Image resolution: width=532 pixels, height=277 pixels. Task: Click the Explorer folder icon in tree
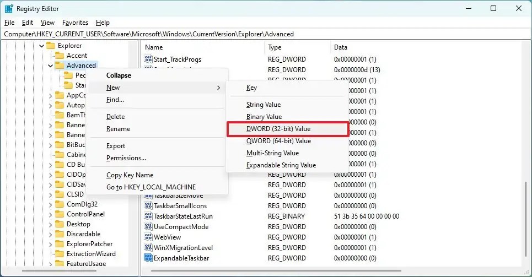(51, 45)
